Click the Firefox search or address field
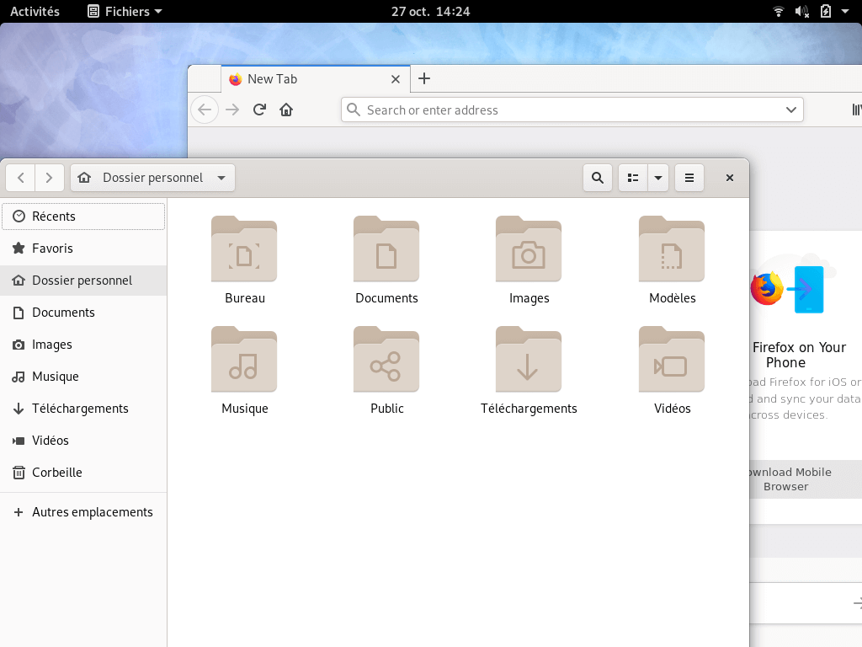The image size is (862, 647). (x=572, y=110)
